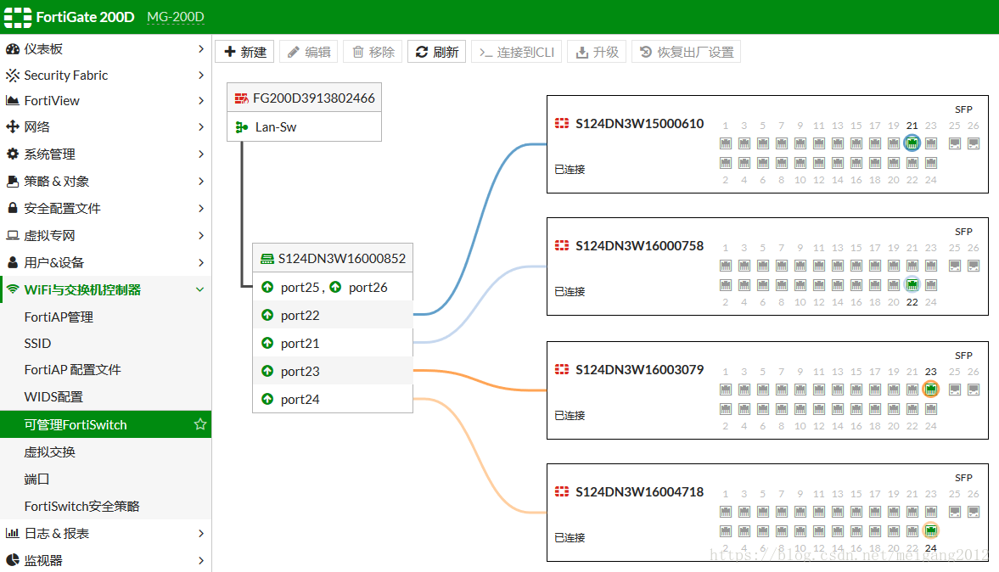Click the Lan-Sw interface icon
The width and height of the screenshot is (999, 572).
tap(241, 127)
